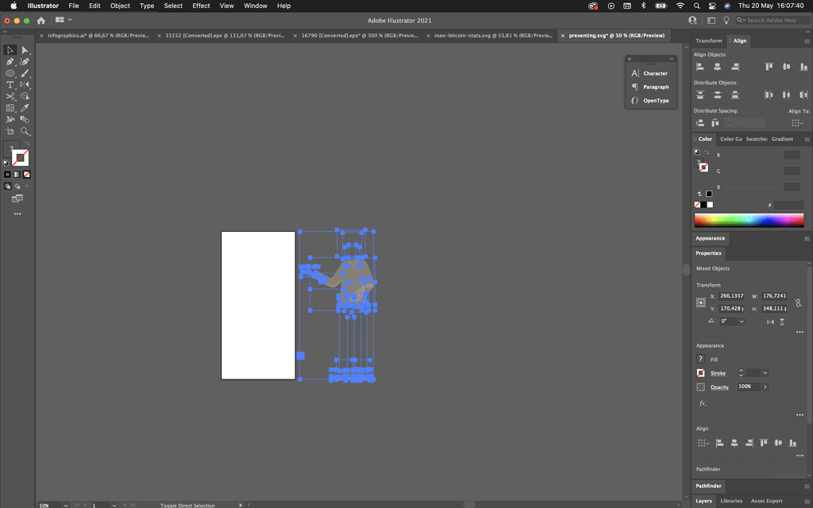
Task: Switch to the Gradient tab
Action: 782,139
